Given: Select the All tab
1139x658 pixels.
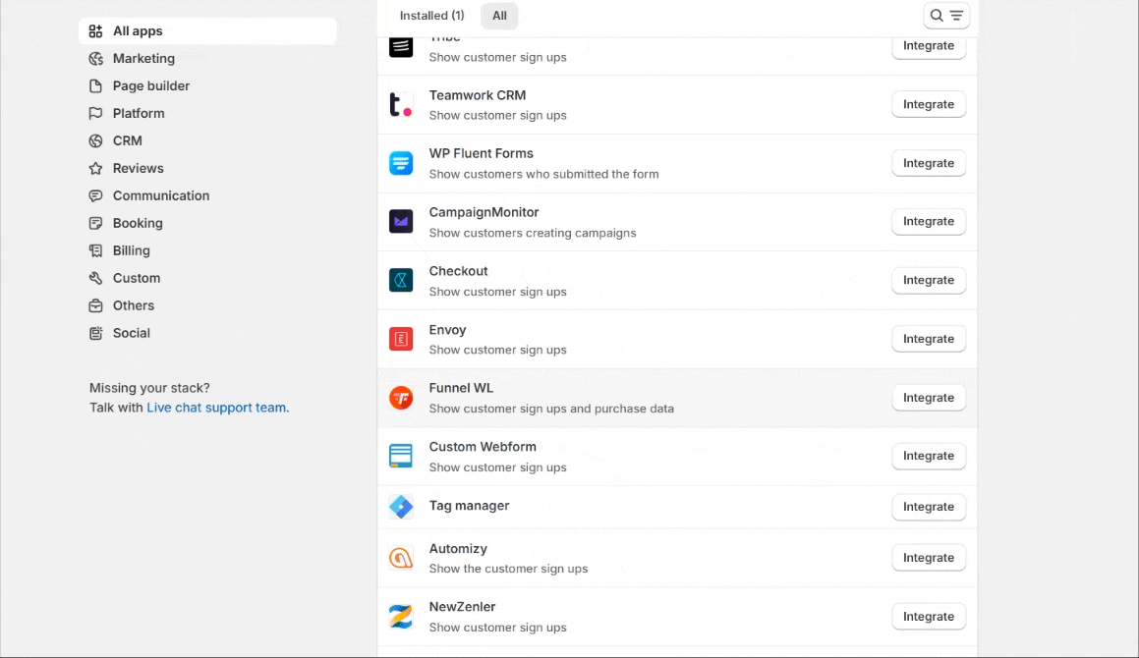Looking at the screenshot, I should tap(499, 16).
